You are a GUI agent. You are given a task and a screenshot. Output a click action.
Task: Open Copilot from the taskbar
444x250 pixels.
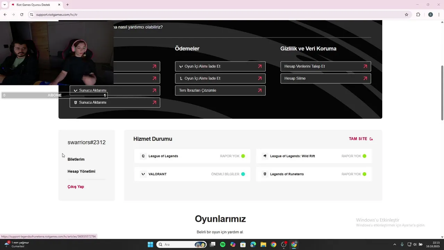pyautogui.click(x=233, y=244)
